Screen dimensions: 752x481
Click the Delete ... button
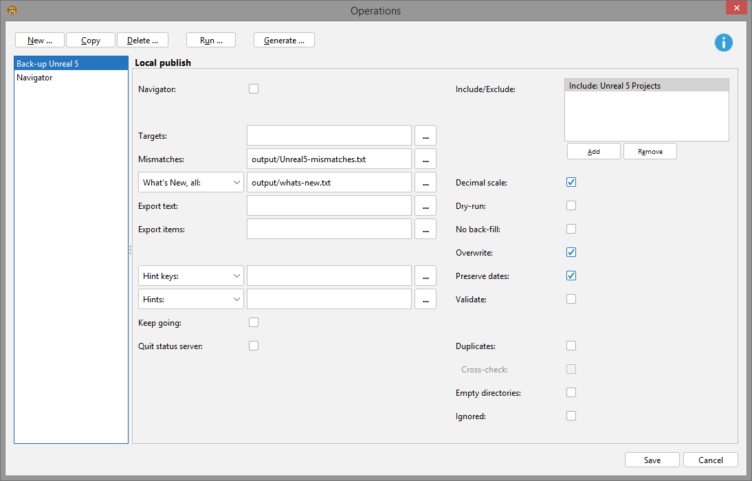click(x=142, y=41)
